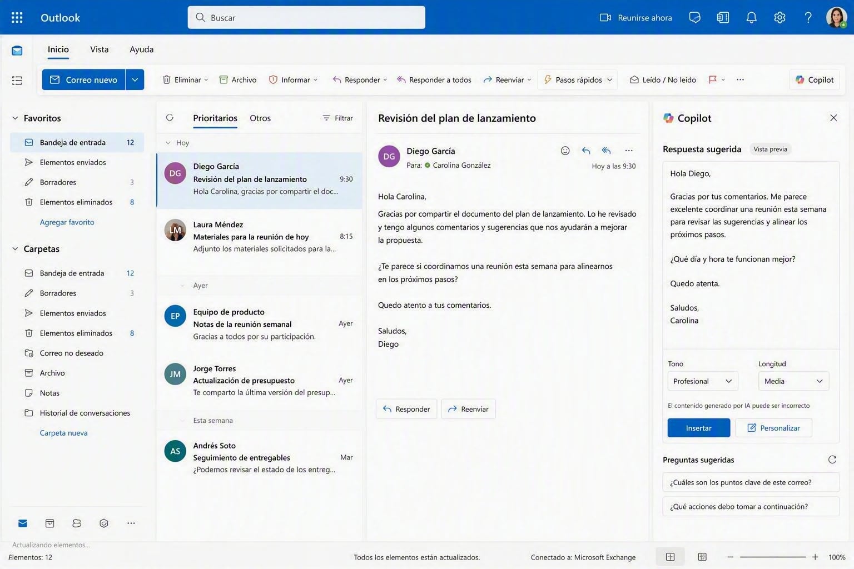Open the Longitud dropdown set to Media
Viewport: 854px width, 569px height.
click(793, 381)
